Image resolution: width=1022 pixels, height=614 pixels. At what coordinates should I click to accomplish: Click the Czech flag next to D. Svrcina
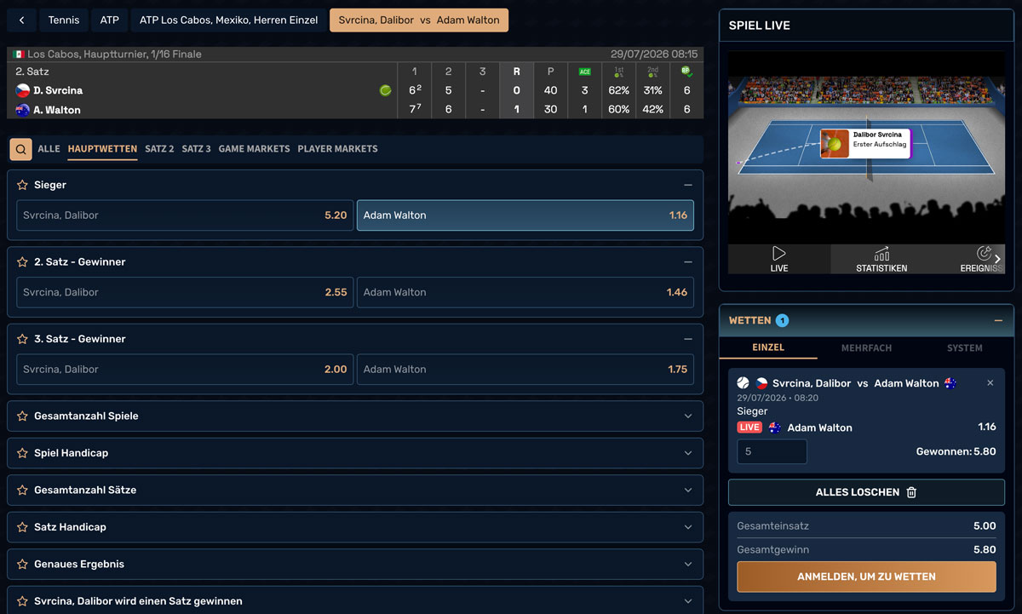[23, 90]
